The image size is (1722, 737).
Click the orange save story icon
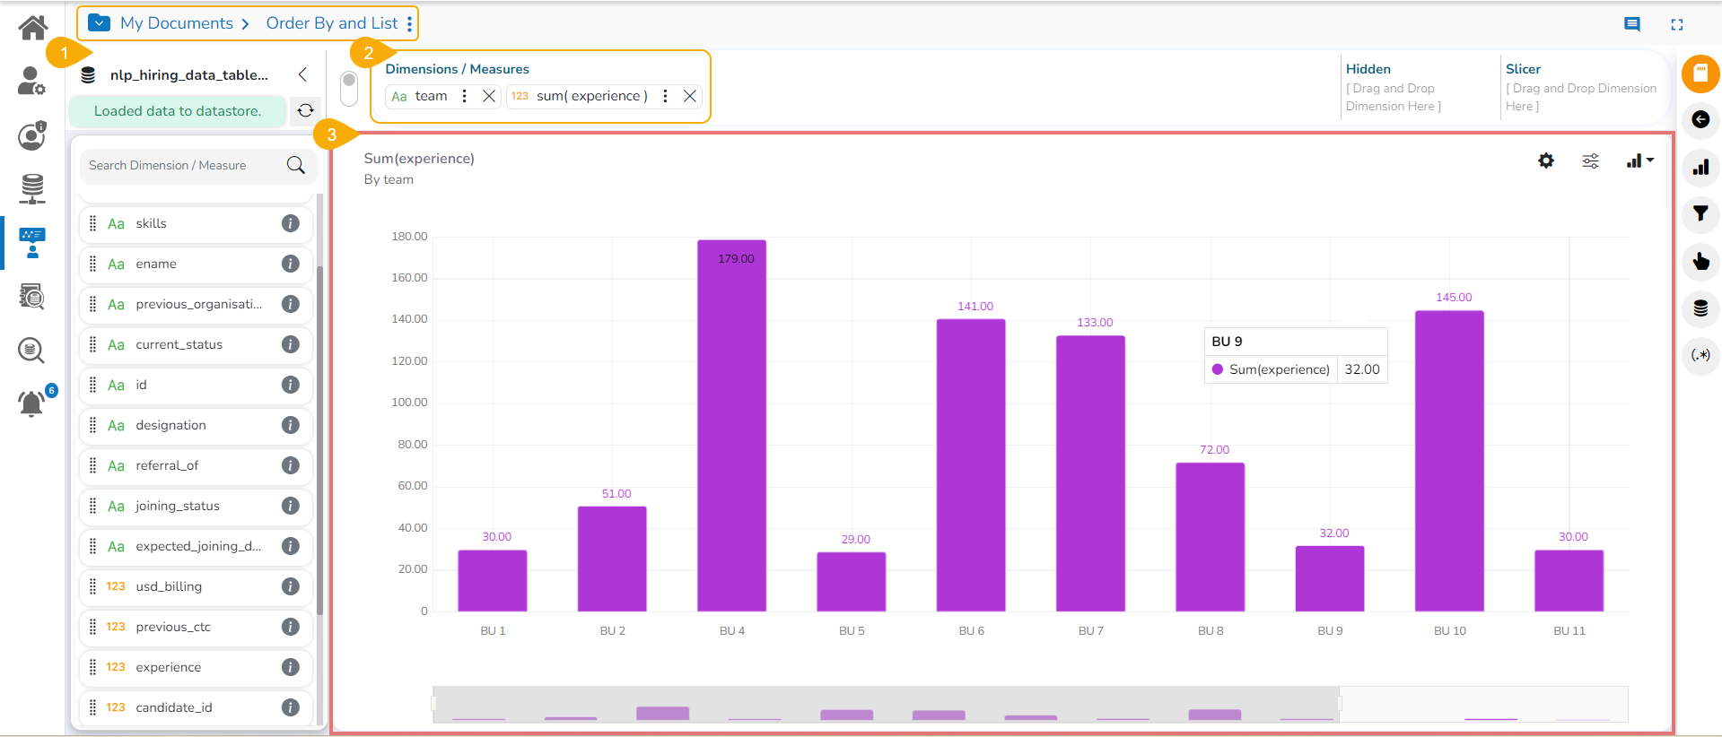(x=1700, y=74)
